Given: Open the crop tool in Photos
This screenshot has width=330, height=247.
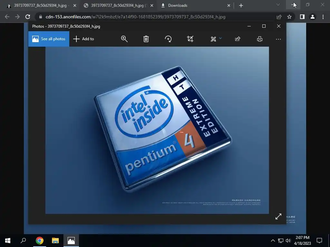Looking at the screenshot, I should 190,39.
